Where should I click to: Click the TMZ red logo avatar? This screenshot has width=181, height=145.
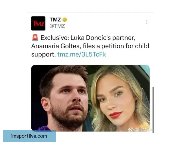pos(38,23)
